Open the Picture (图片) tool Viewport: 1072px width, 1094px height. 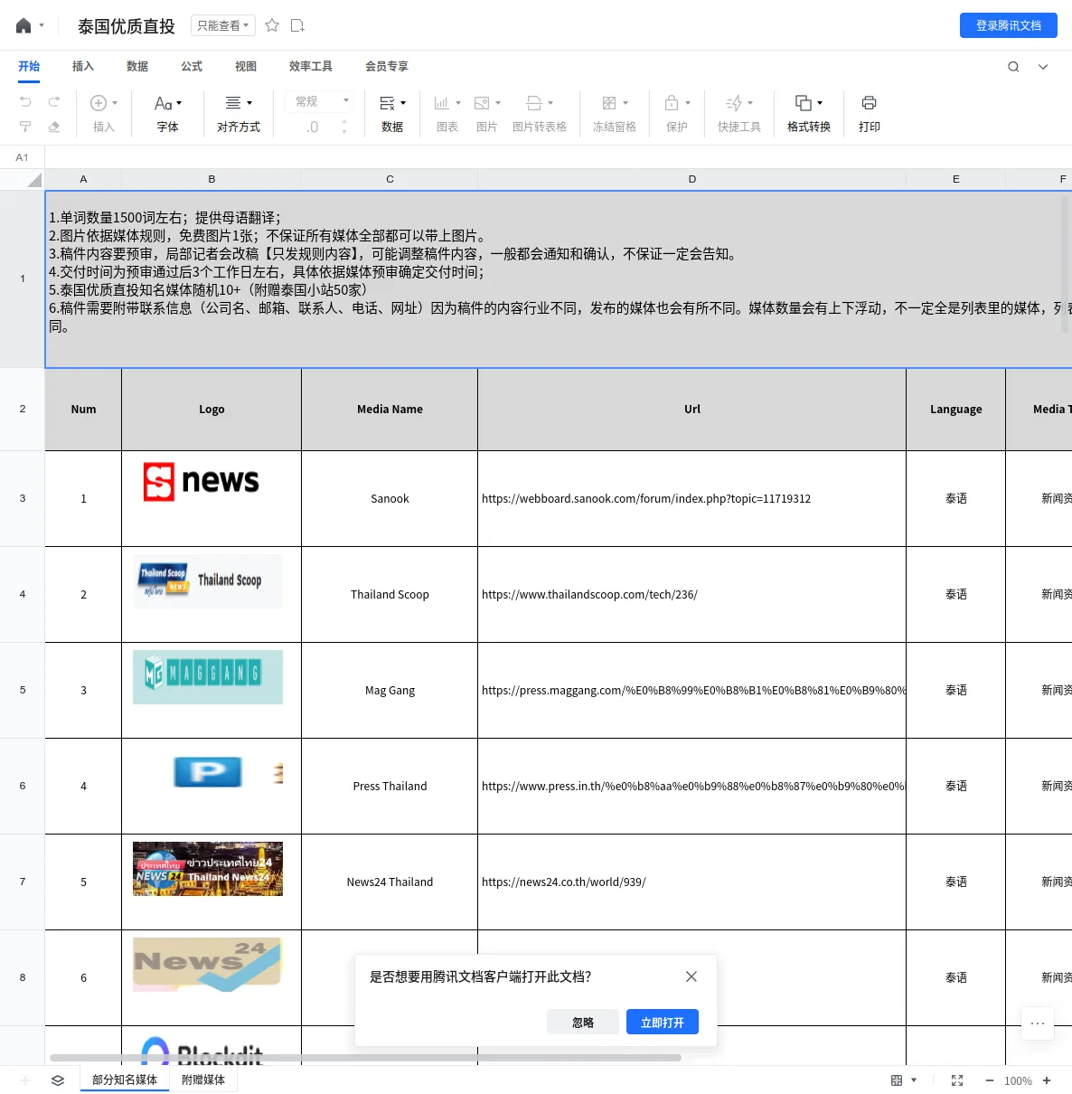pos(487,114)
